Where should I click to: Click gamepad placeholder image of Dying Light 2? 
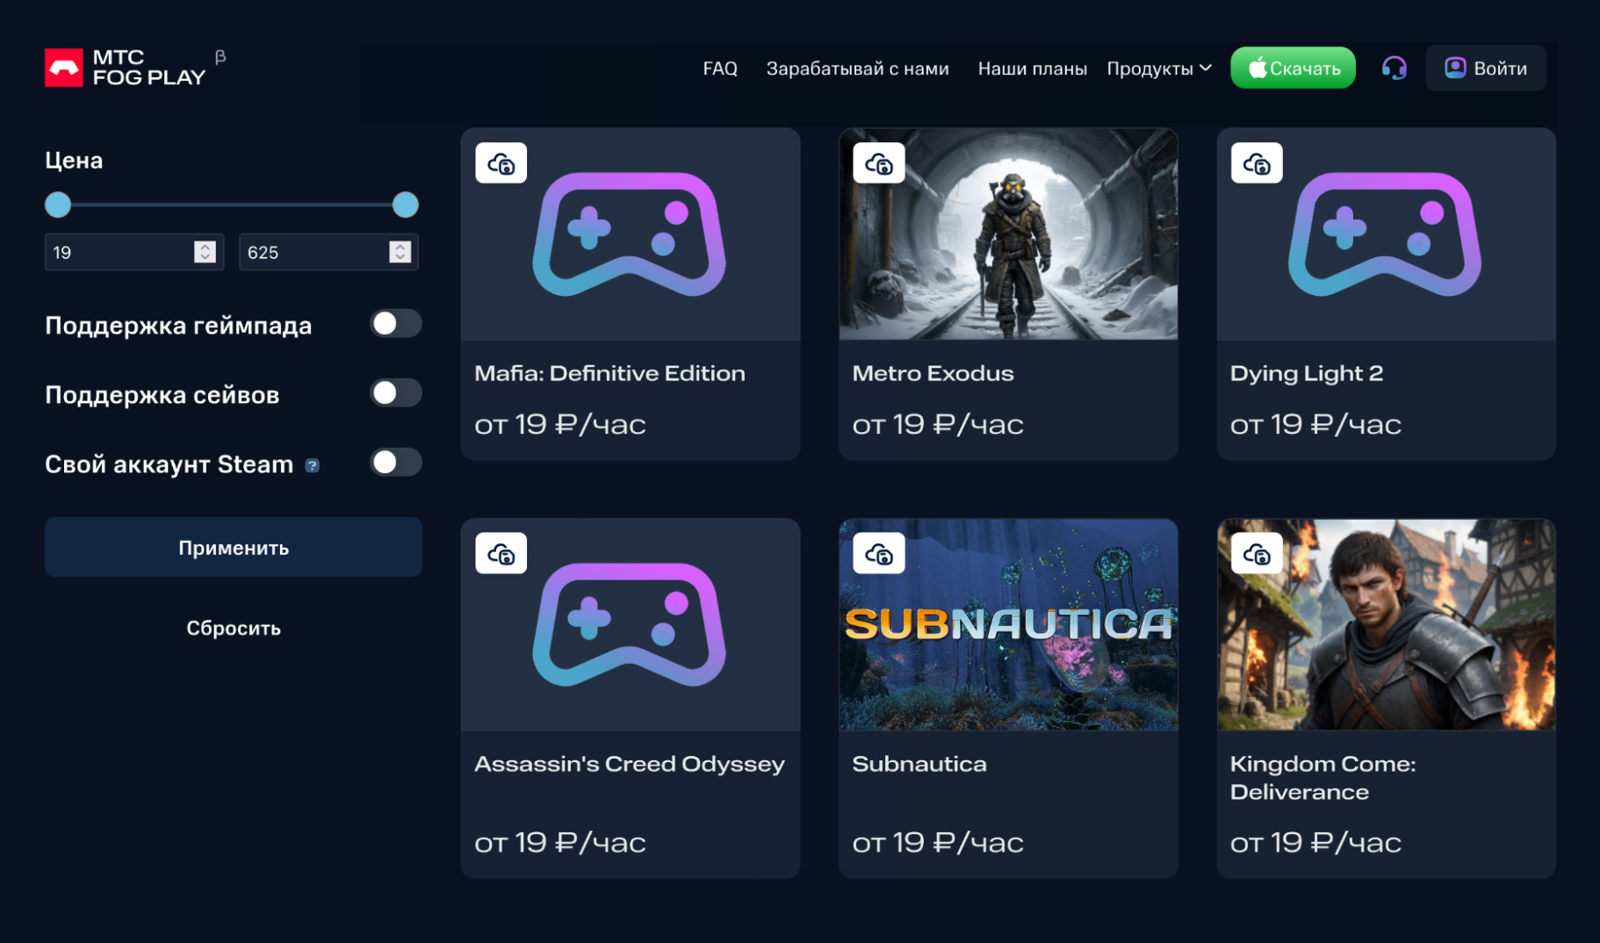[x=1385, y=234]
